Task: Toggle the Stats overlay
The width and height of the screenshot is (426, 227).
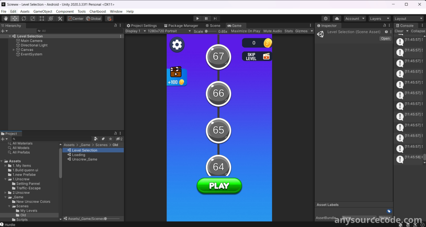Action: (x=289, y=31)
